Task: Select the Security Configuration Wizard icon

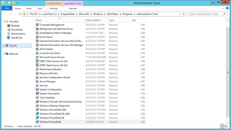Action: [x=37, y=77]
